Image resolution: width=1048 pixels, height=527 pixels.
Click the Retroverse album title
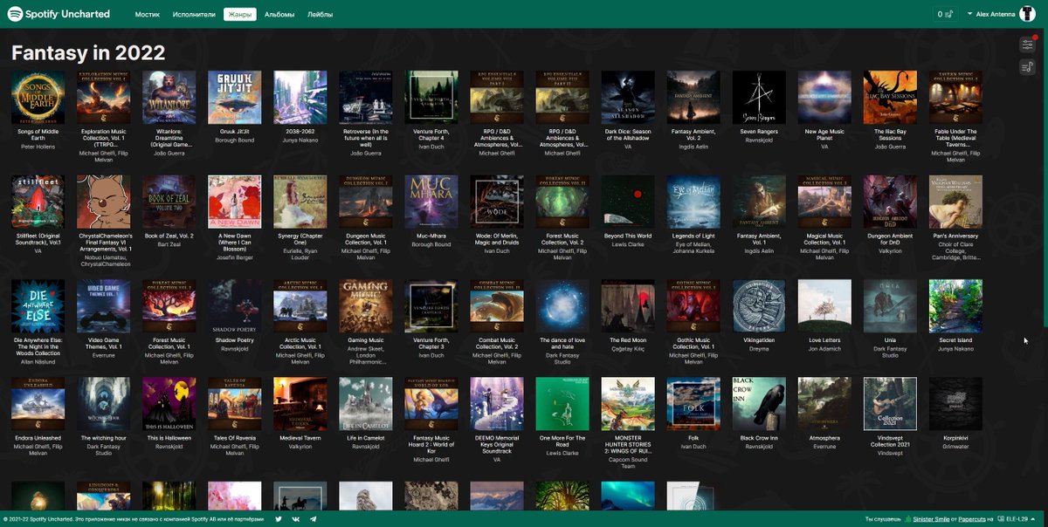[x=366, y=138]
